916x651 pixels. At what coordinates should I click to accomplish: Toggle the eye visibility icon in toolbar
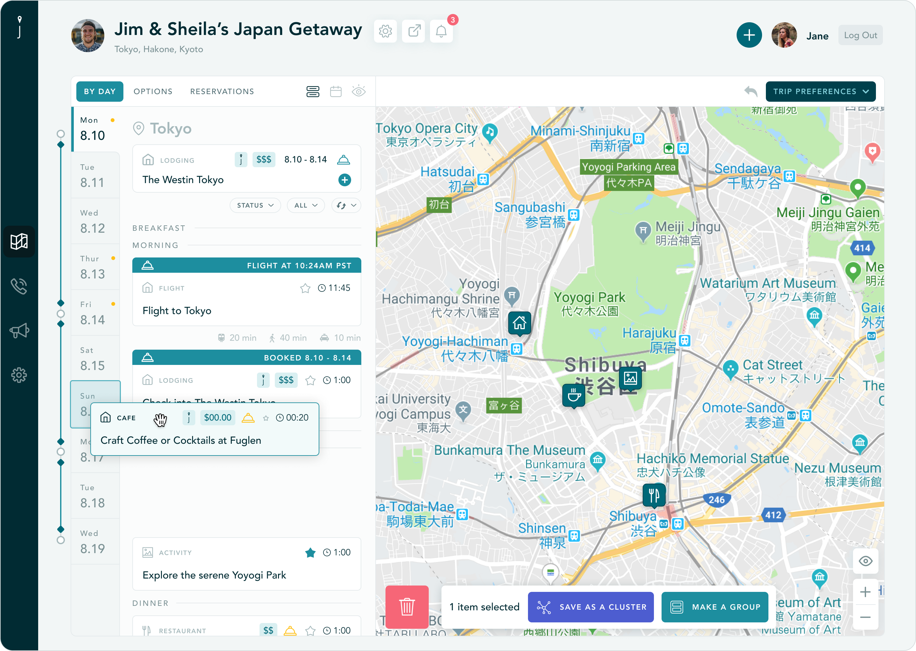[358, 92]
